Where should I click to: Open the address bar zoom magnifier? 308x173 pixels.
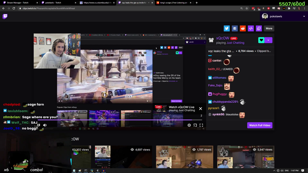pos(242,9)
